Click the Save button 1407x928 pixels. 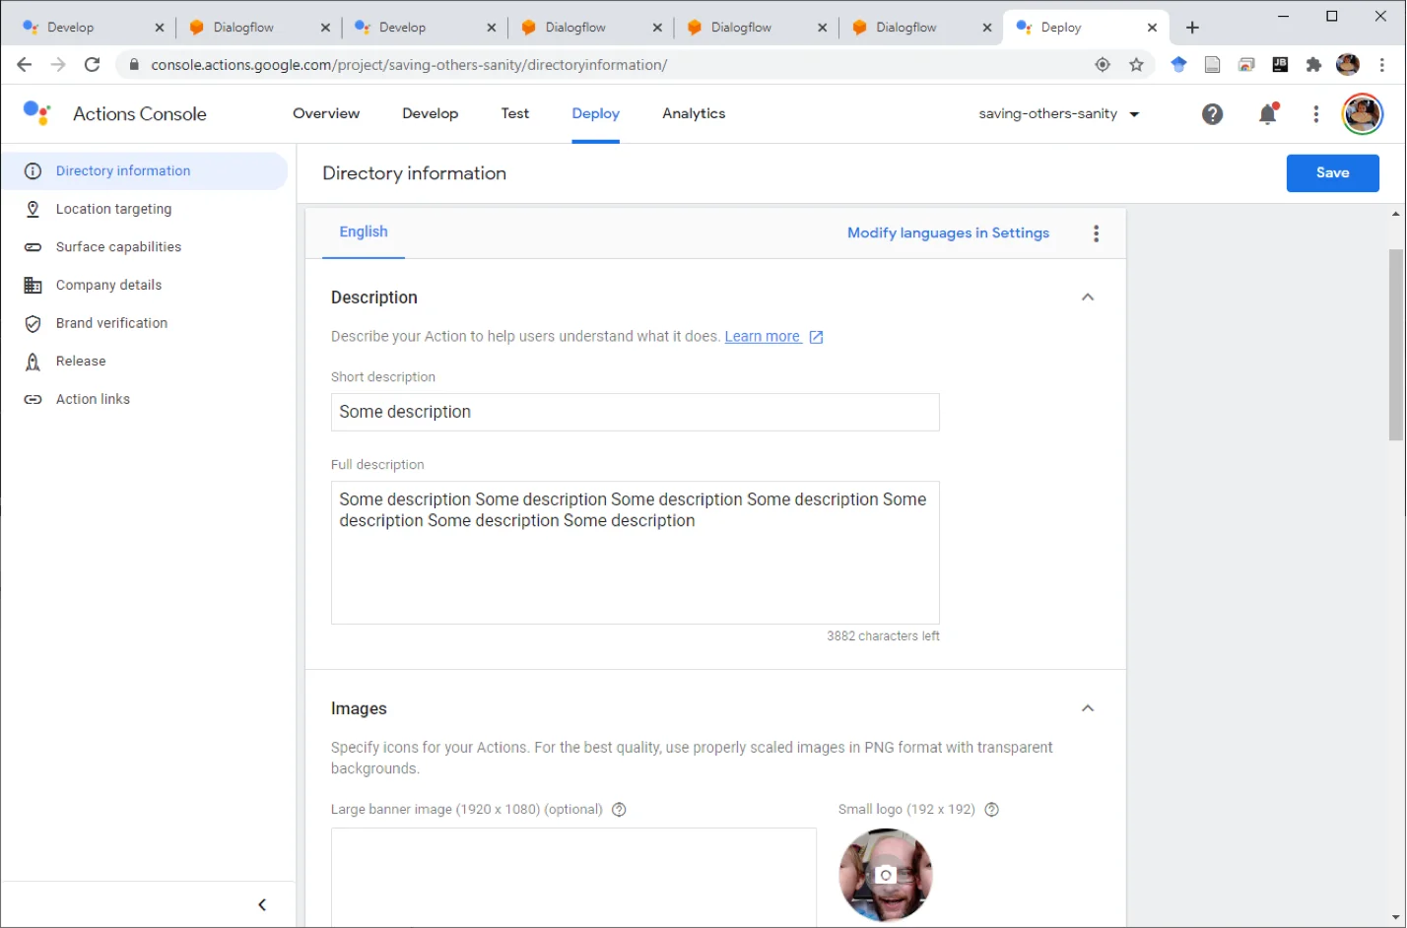click(1332, 173)
